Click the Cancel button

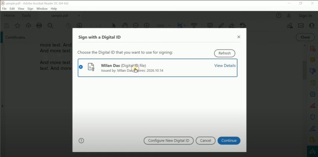pos(205,141)
